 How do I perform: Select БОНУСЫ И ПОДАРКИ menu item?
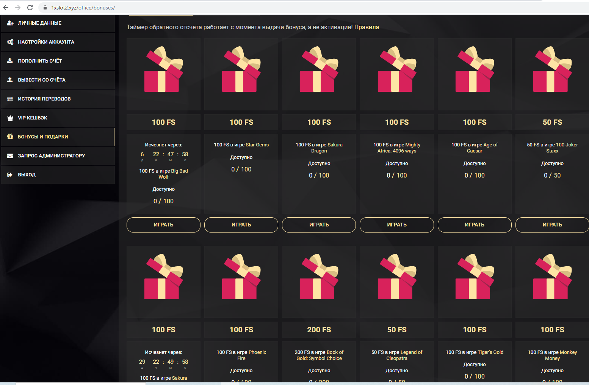pyautogui.click(x=58, y=137)
